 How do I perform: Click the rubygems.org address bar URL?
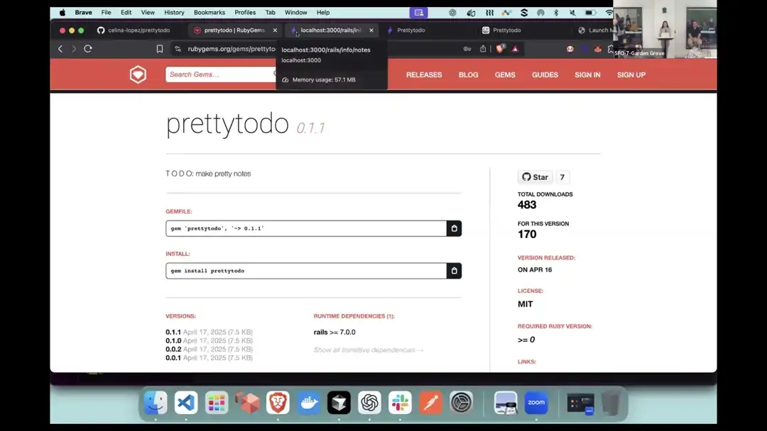(232, 49)
